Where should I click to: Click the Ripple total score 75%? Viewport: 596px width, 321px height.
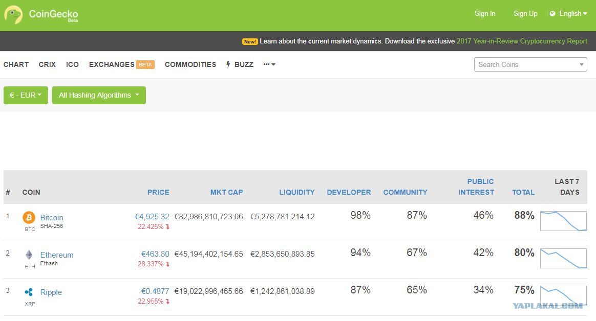tap(524, 290)
